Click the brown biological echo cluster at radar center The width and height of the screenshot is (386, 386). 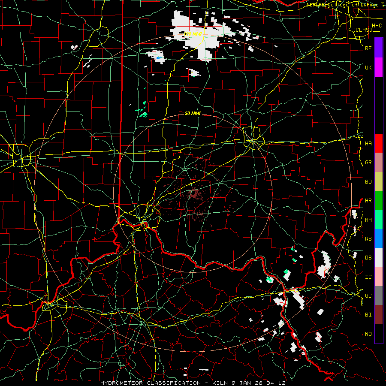[194, 193]
